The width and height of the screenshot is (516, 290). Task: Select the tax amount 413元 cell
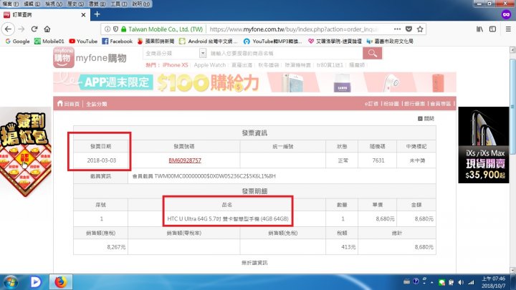(342, 247)
